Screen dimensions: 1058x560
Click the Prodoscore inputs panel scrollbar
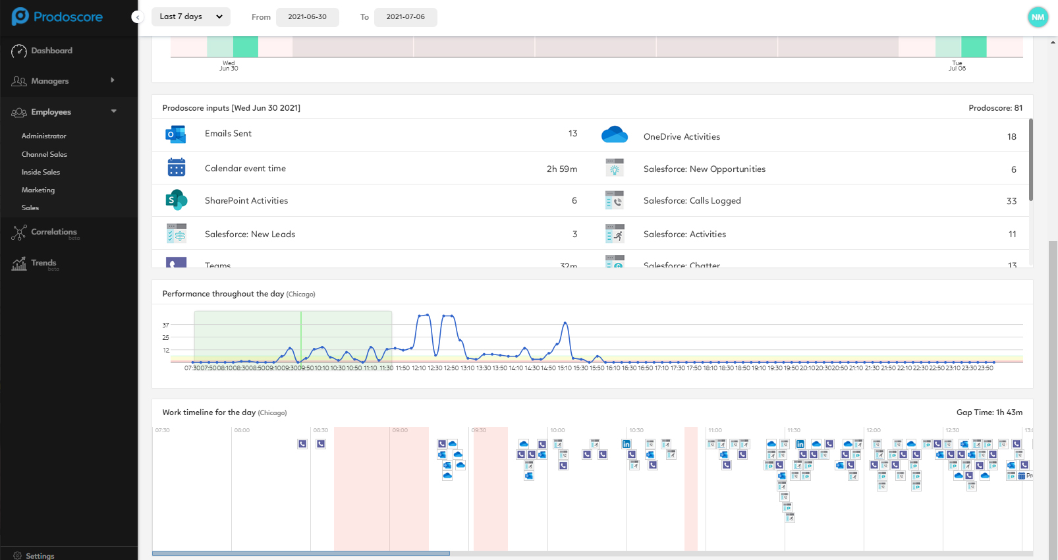[x=1031, y=160]
